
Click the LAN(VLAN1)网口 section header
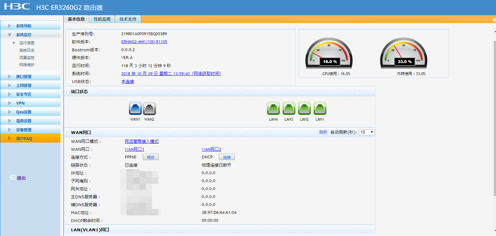tap(220, 229)
